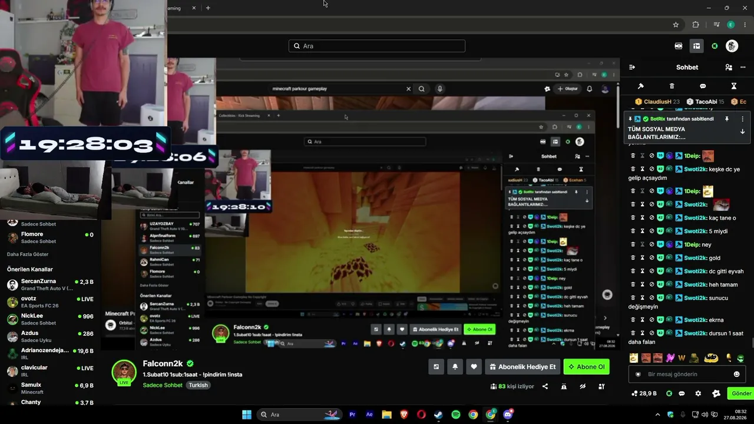Timeout the sender of the '5 miydi' message
The height and width of the screenshot is (424, 754).
[x=643, y=231]
